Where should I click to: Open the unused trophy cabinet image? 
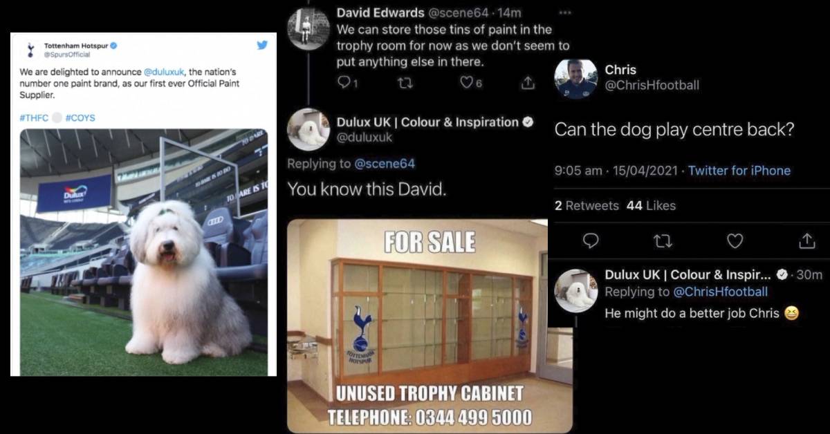click(430, 326)
